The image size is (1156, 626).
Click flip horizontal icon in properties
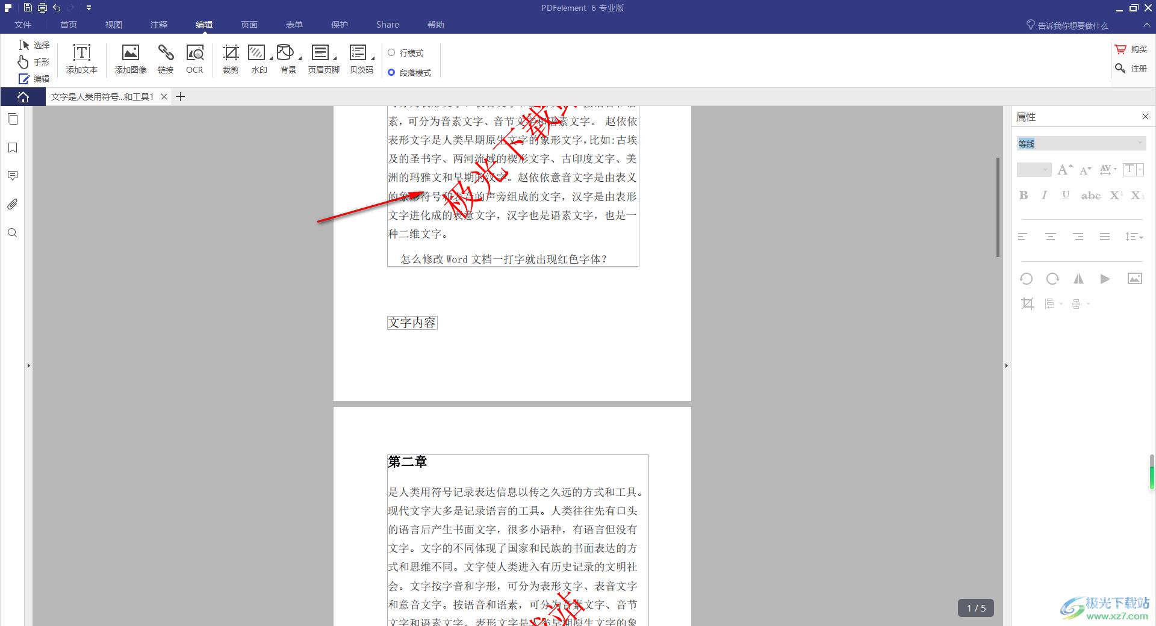(x=1078, y=279)
